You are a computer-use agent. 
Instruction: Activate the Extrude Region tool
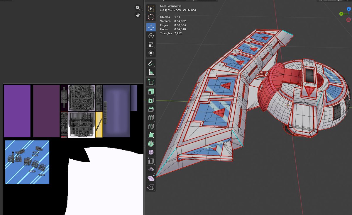click(x=151, y=92)
